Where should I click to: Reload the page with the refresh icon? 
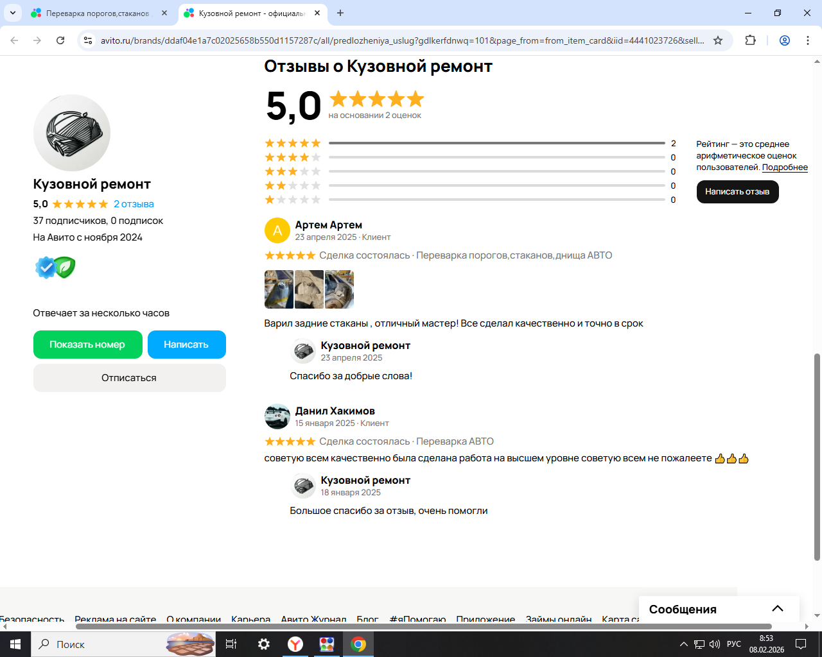[x=60, y=40]
